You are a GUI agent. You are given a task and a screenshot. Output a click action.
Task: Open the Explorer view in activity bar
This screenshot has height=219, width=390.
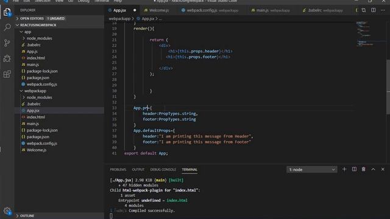click(x=7, y=12)
